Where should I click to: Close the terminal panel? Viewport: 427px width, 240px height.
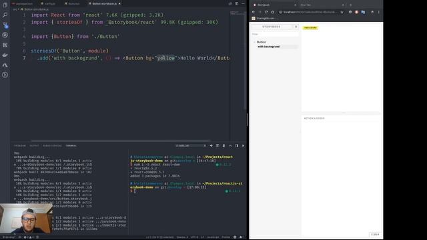coord(243,146)
